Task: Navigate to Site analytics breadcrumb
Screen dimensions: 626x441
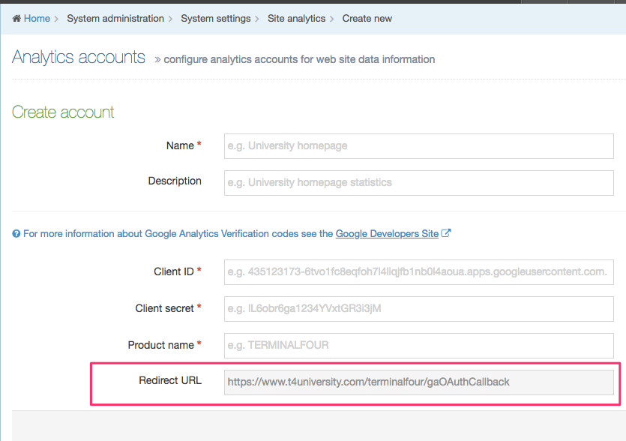Action: coord(295,19)
